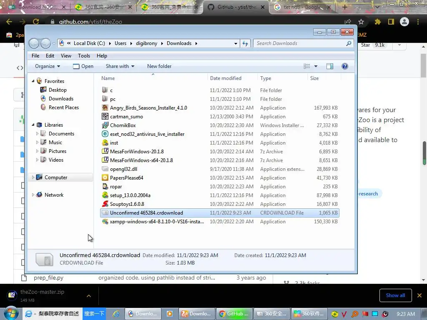The width and height of the screenshot is (427, 320).
Task: Expand the Documents library node
Action: point(37,134)
